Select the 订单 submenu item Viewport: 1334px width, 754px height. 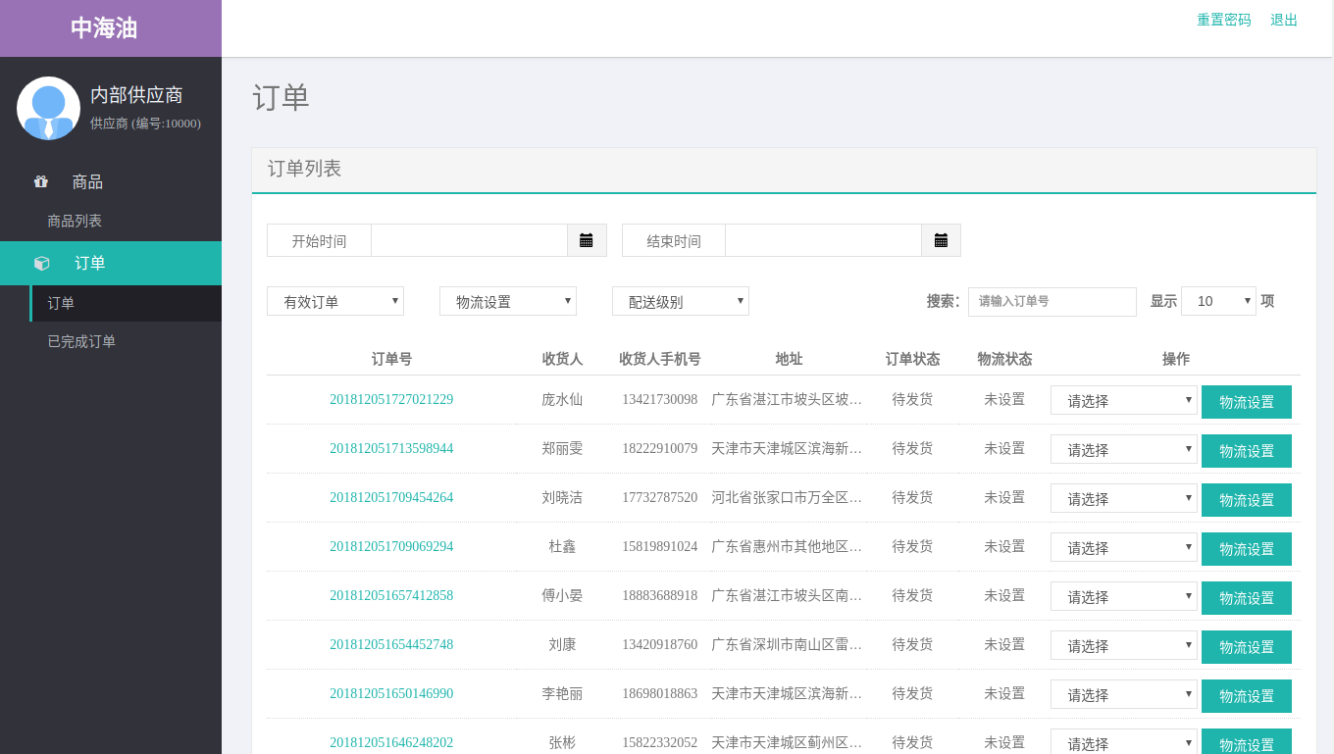pyautogui.click(x=61, y=303)
